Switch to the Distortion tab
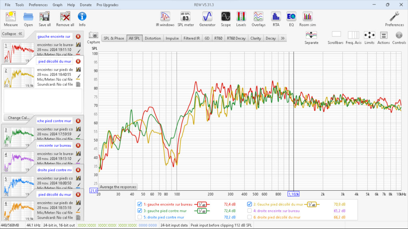The height and width of the screenshot is (229, 408). click(153, 38)
